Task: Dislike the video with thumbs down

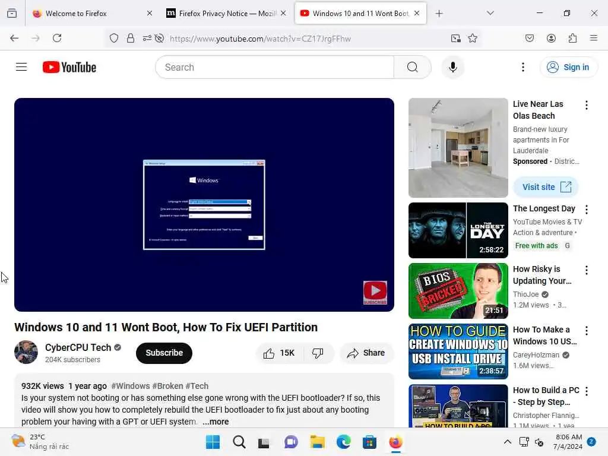Action: tap(318, 353)
